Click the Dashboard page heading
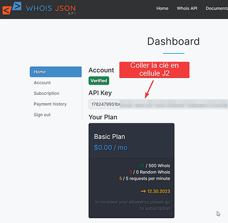The image size is (228, 223). tap(174, 41)
